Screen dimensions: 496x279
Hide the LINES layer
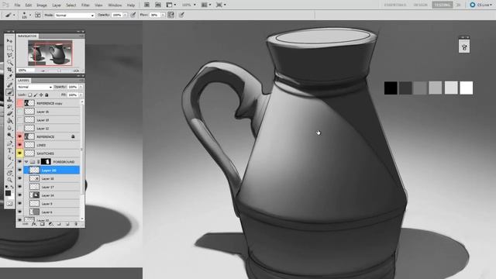(x=20, y=145)
